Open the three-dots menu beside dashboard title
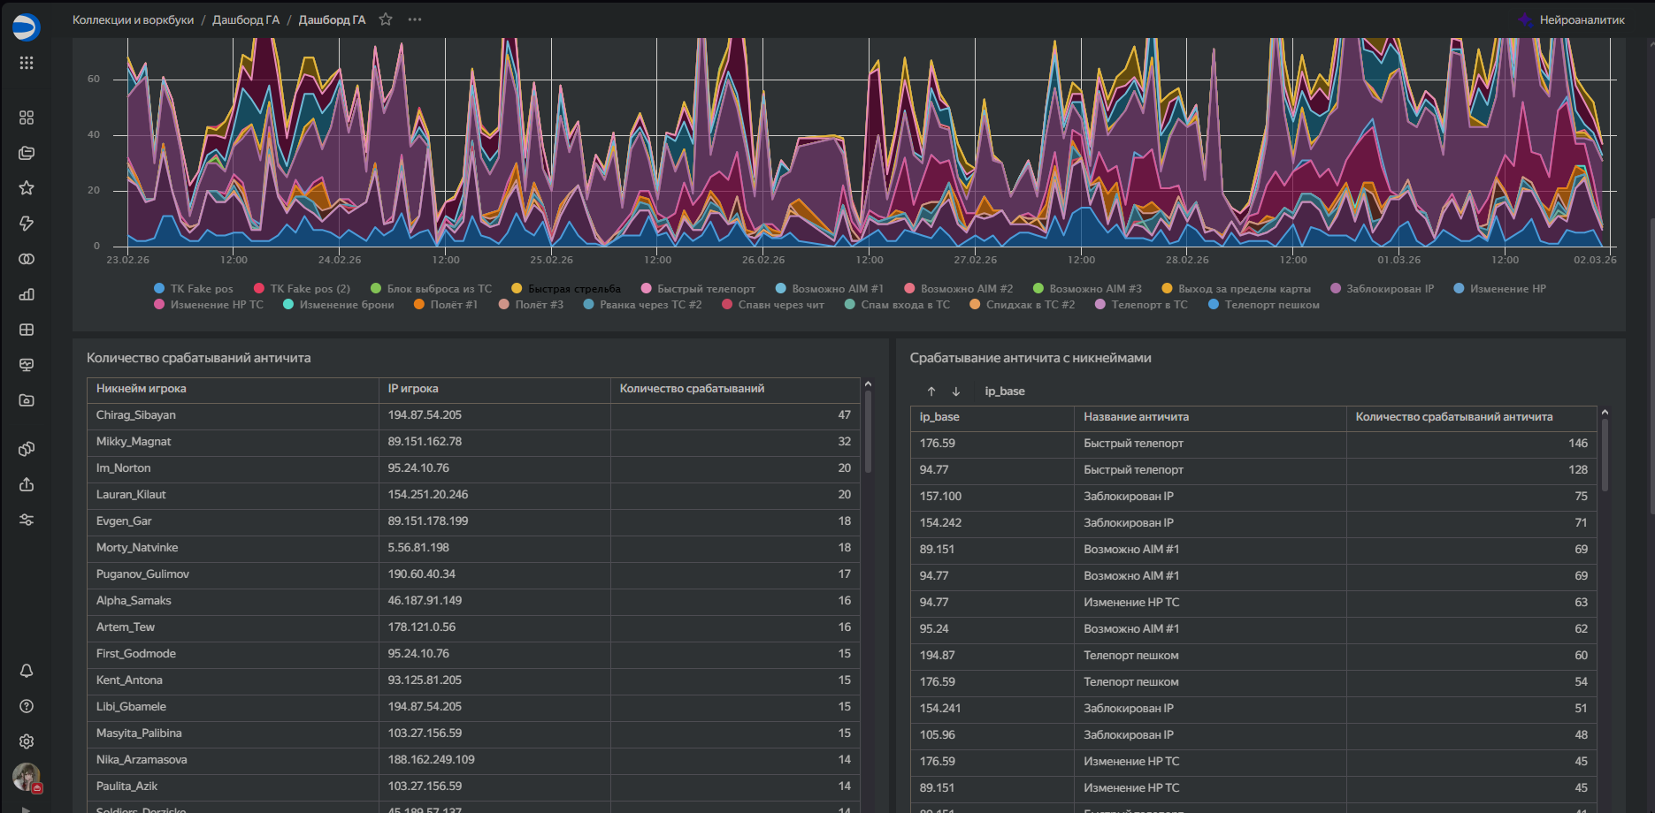The width and height of the screenshot is (1655, 813). pyautogui.click(x=415, y=19)
